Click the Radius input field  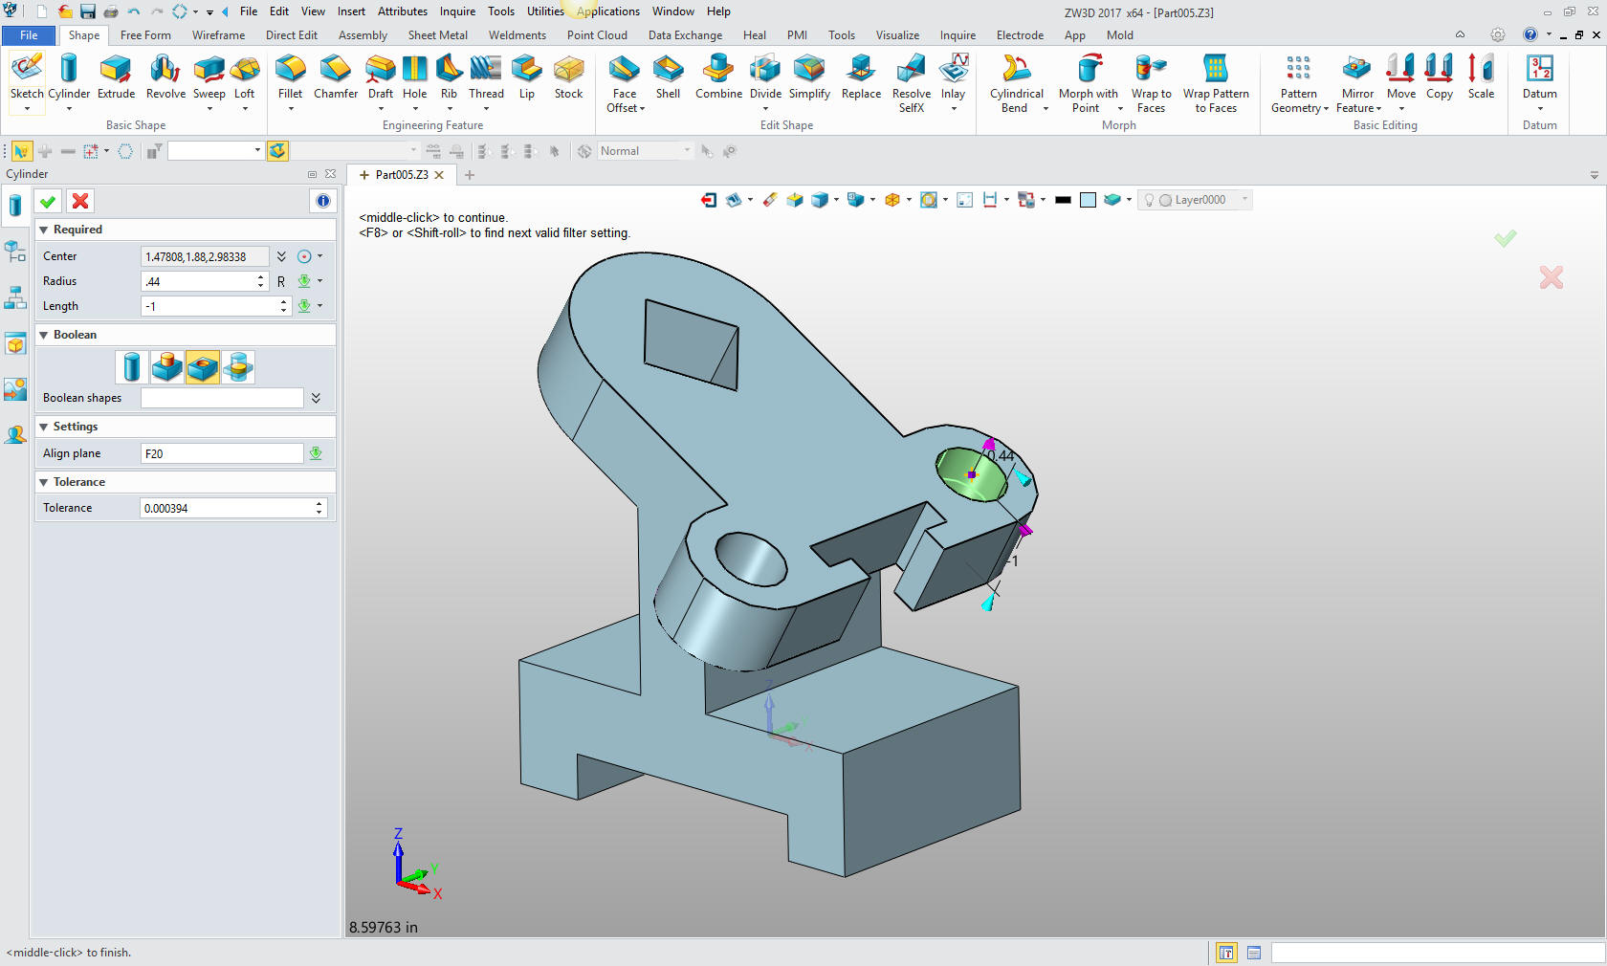[x=199, y=281]
